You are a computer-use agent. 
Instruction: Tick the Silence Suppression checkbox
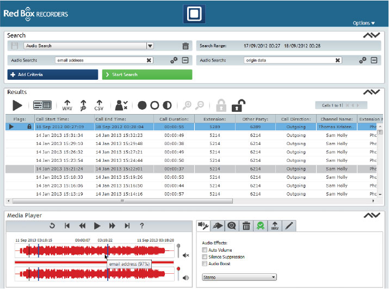tap(205, 256)
